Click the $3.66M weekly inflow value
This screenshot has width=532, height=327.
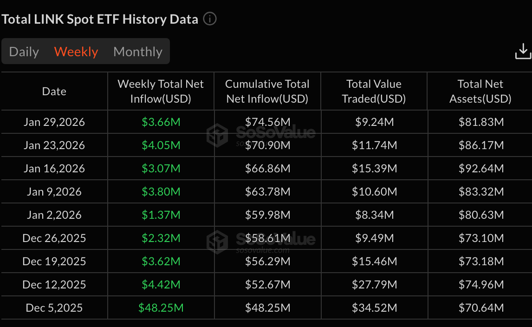coord(161,122)
